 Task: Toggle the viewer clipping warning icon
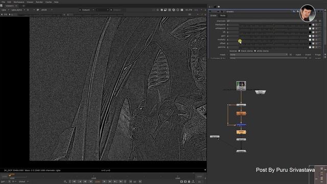click(162, 10)
